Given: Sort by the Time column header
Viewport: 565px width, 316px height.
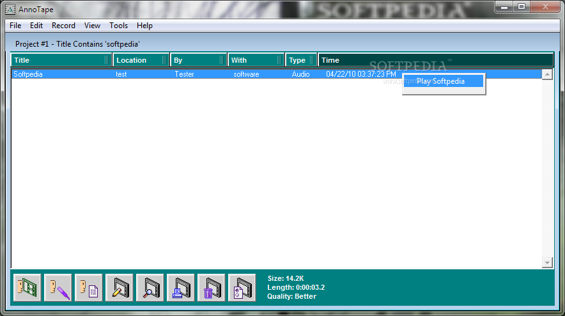Looking at the screenshot, I should 436,60.
